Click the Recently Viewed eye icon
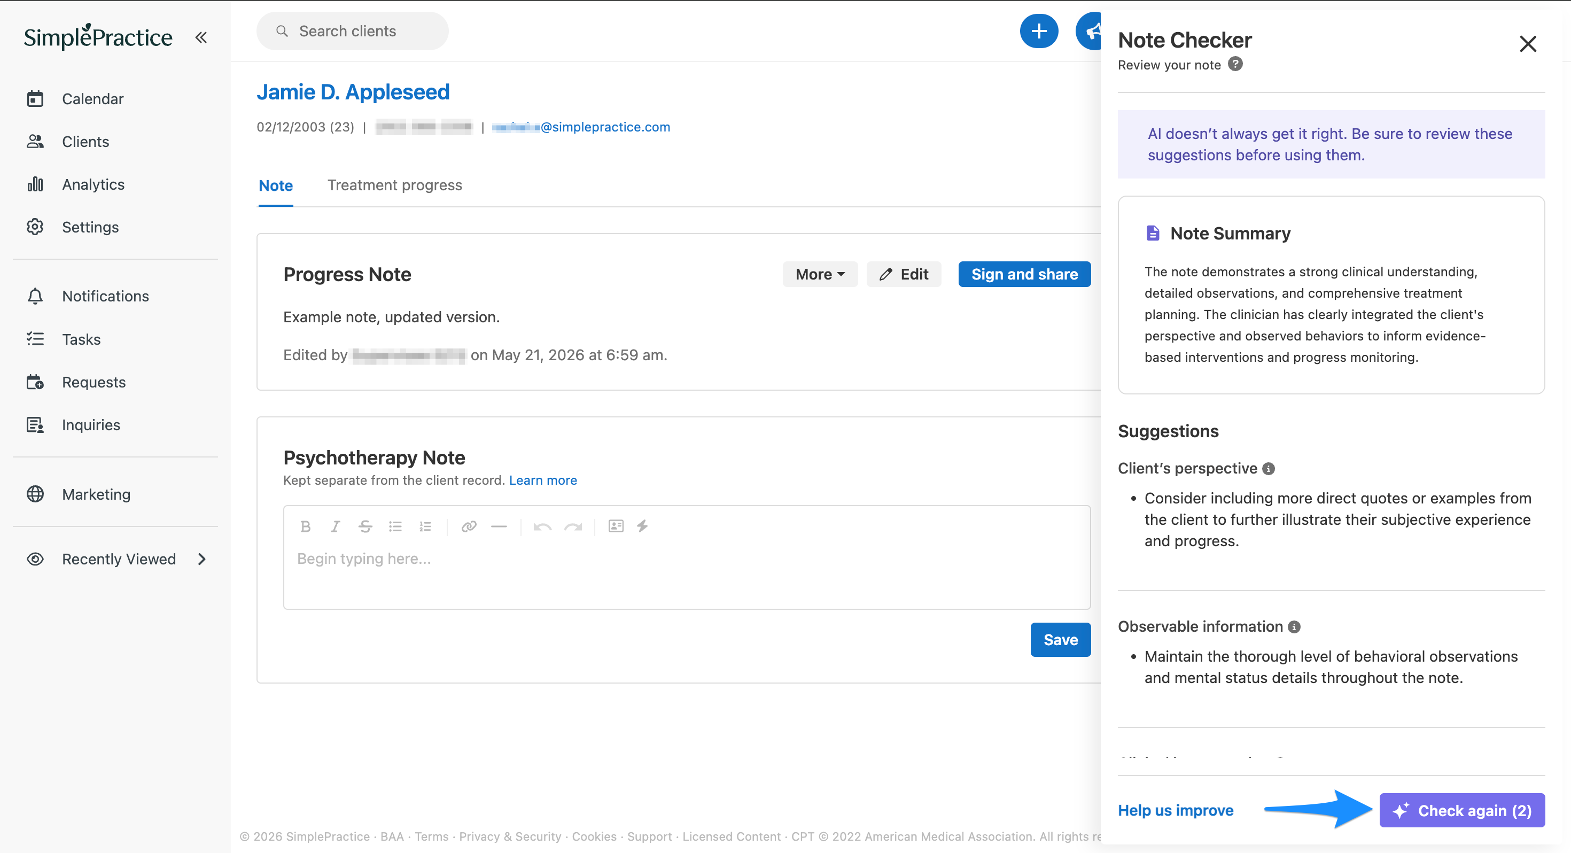The width and height of the screenshot is (1571, 853). [35, 559]
